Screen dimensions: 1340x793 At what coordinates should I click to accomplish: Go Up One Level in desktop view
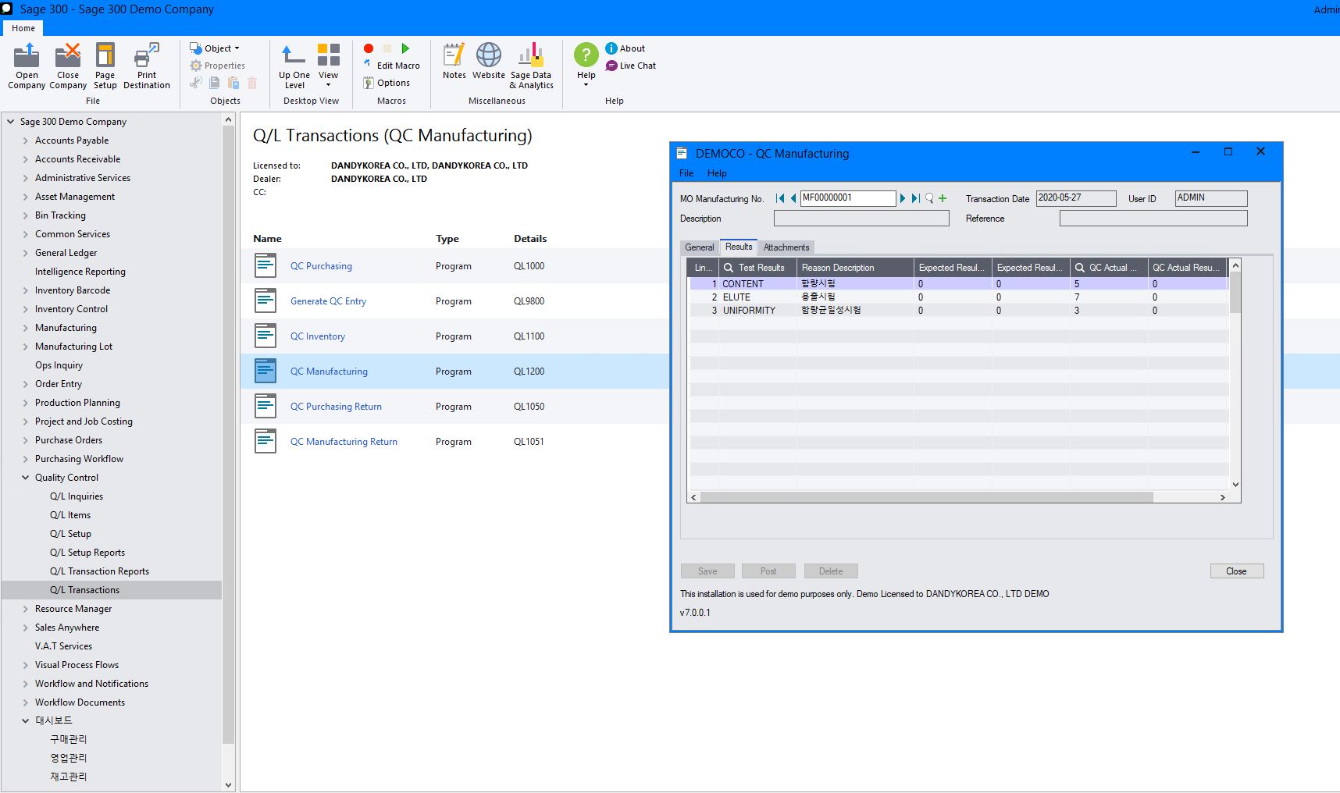[294, 66]
